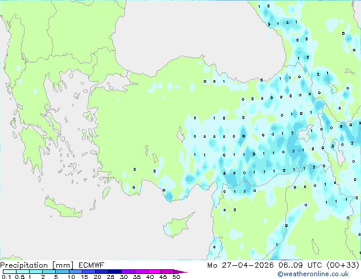Click the island of Crete
The width and height of the screenshot is (361, 279).
tap(63, 208)
